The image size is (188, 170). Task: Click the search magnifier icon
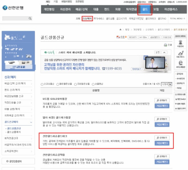[x=30, y=19]
